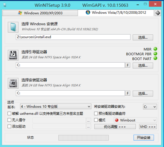This screenshot has height=147, width=164.
Task: Click the Z:\sources\install.esd path field
Action: click(x=73, y=37)
